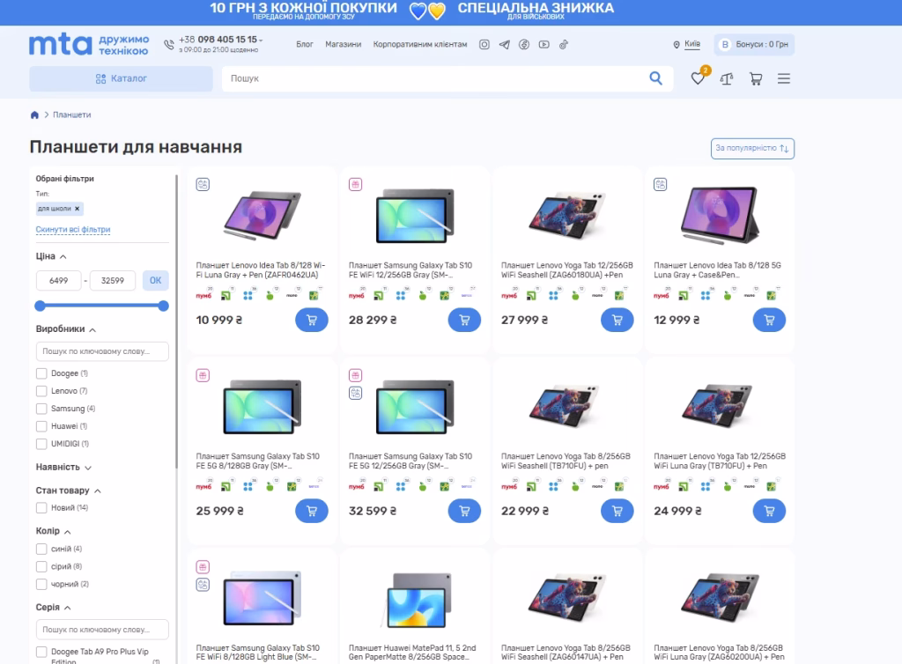Add Lenovo Yoga Tab 22 999 ₴ to cart

(617, 511)
